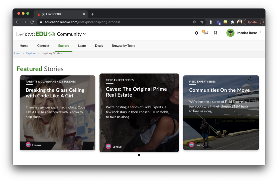Expand the Community dropdown
Viewport: 278px width, 182px height.
point(84,34)
